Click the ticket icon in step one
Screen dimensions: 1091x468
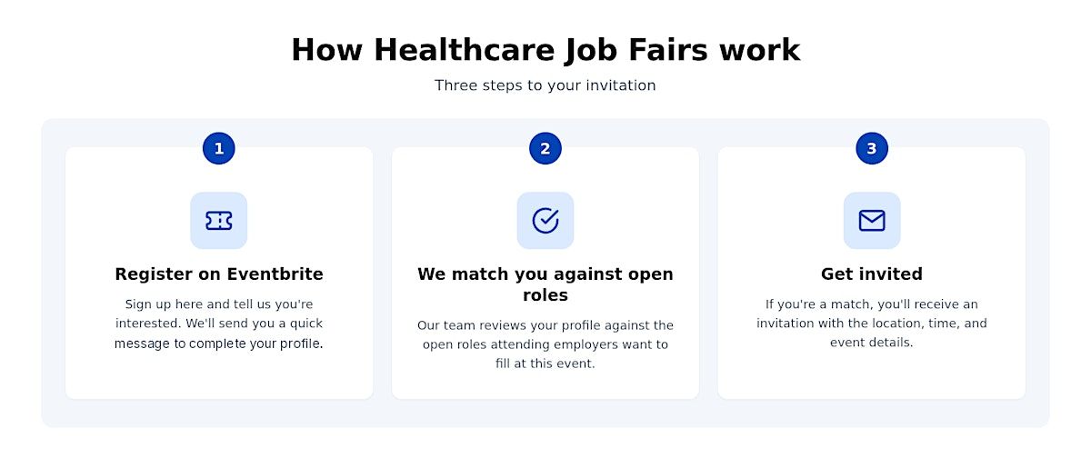(x=219, y=221)
